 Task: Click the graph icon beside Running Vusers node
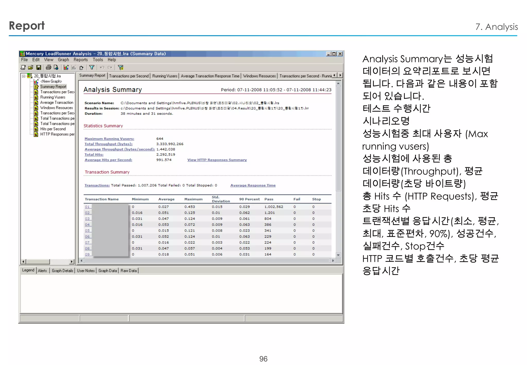pyautogui.click(x=36, y=97)
